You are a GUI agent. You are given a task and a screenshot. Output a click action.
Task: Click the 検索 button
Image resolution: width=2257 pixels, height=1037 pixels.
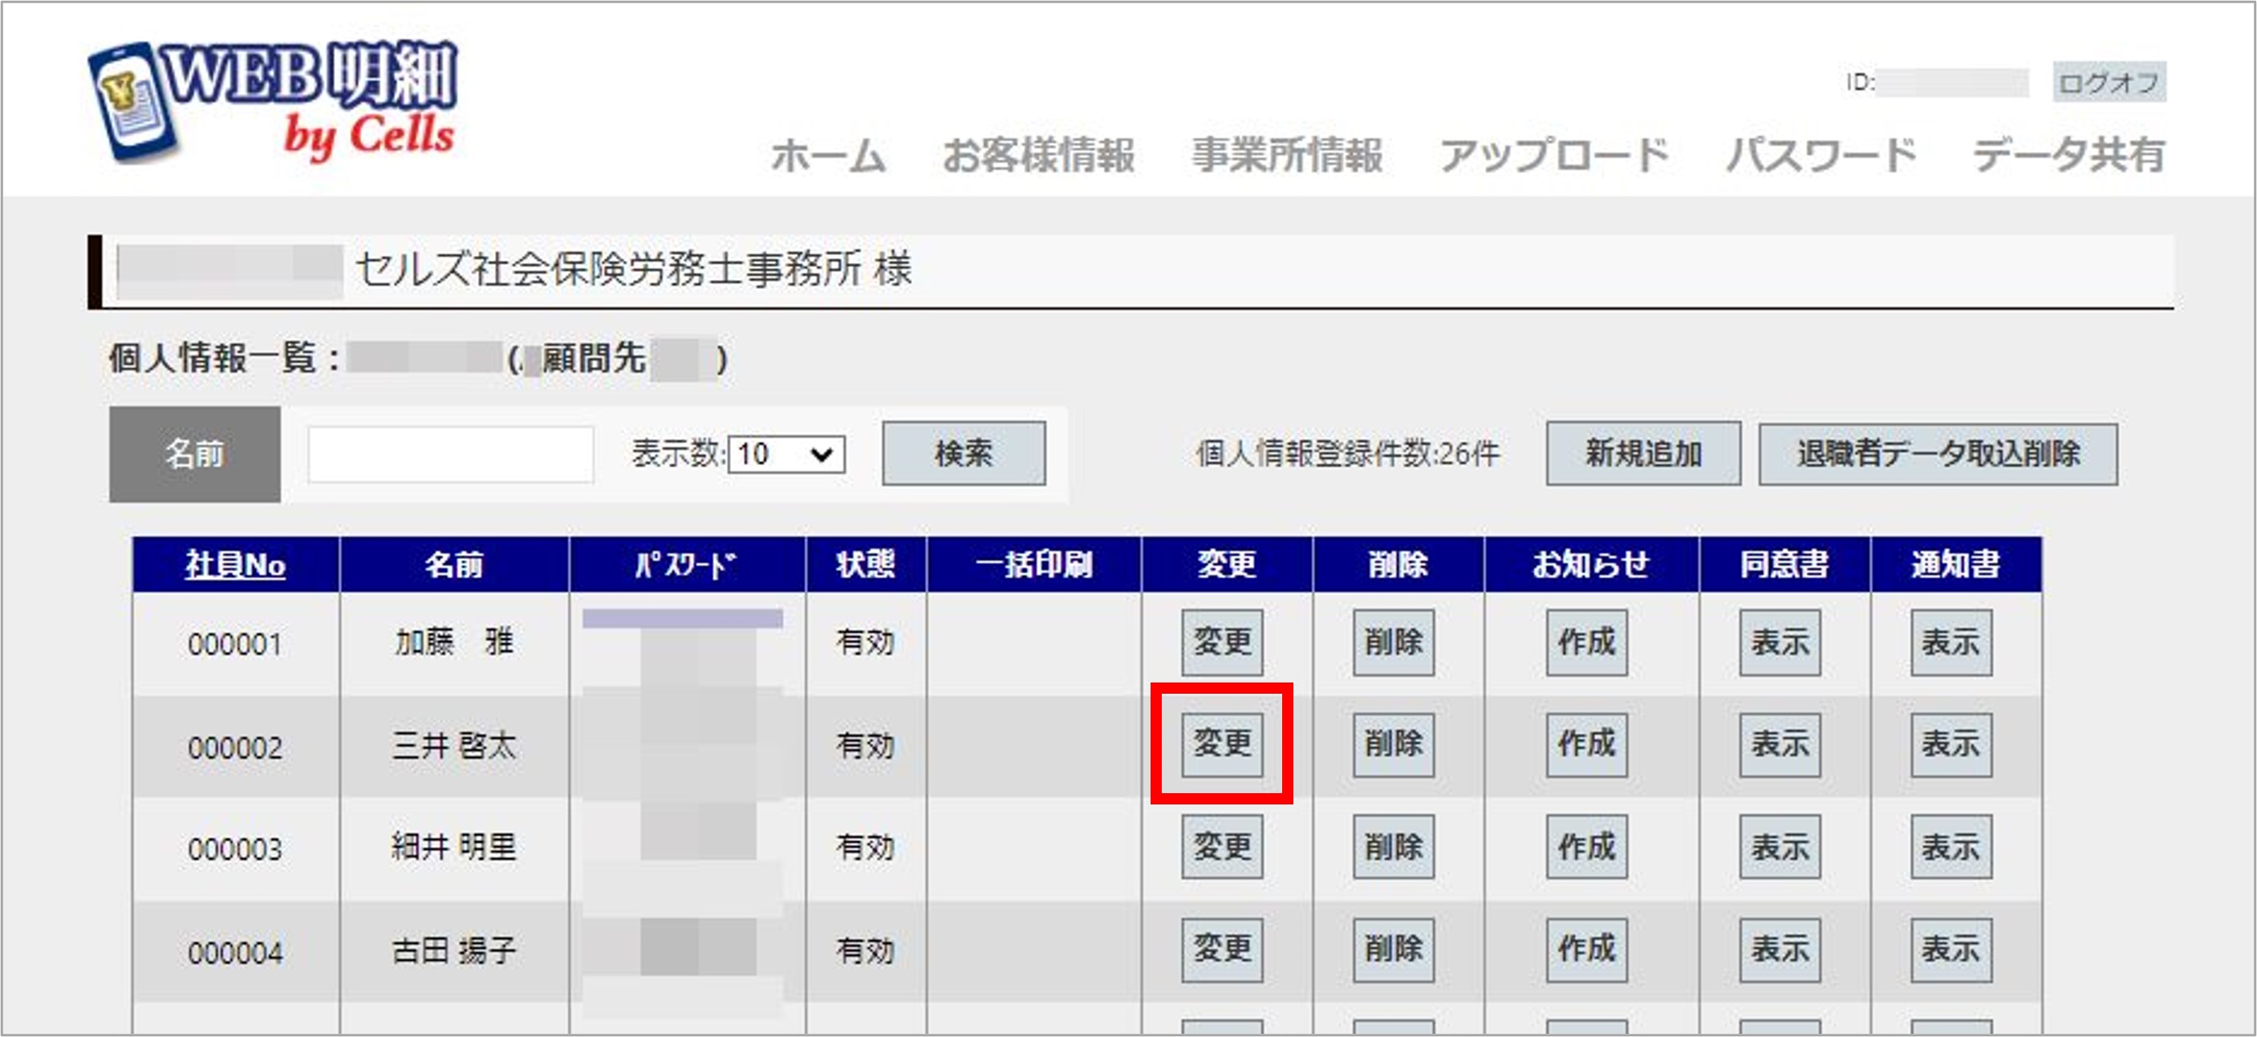click(x=964, y=453)
